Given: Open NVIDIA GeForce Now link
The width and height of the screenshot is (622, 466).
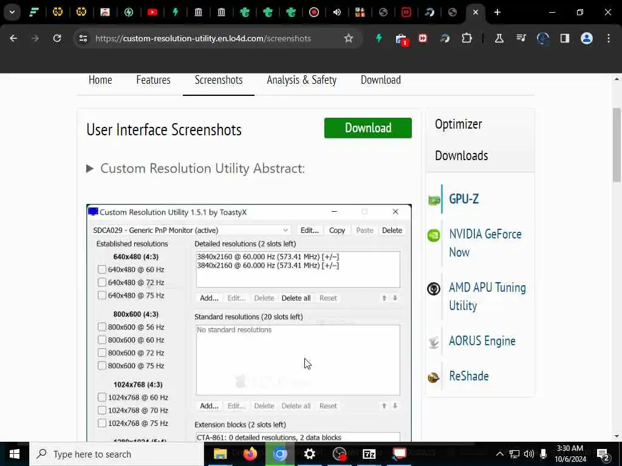Looking at the screenshot, I should click(x=485, y=243).
